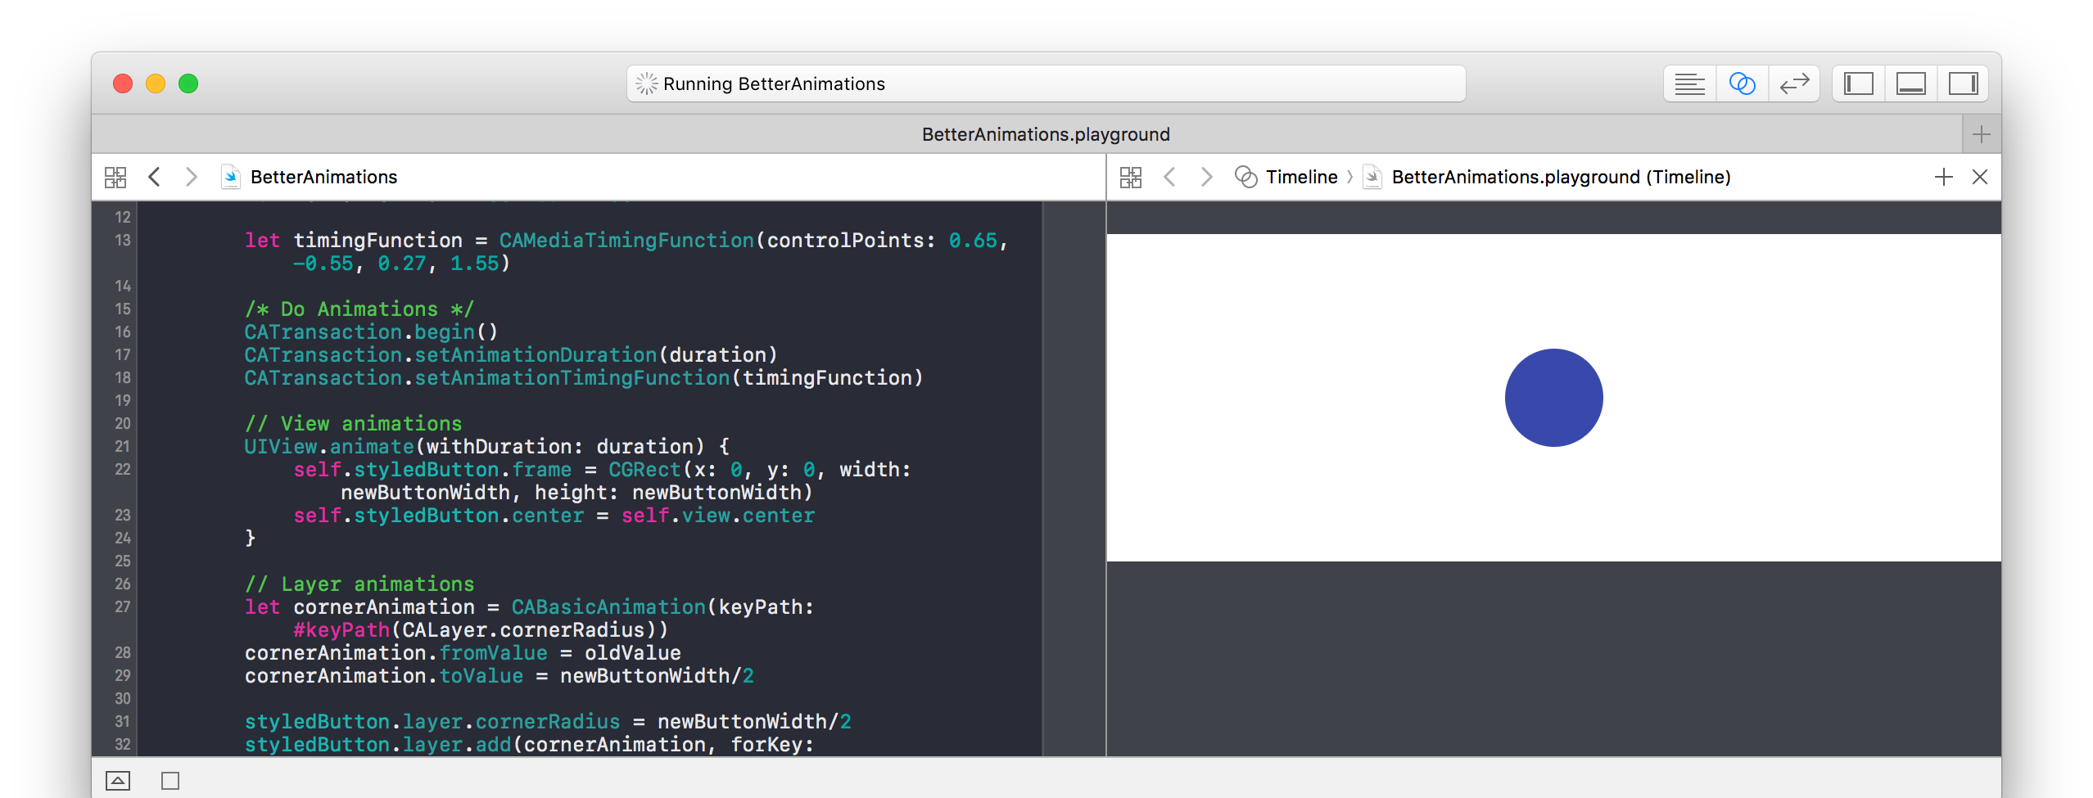The image size is (2093, 798).
Task: Click the activity spinner icon
Action: pyautogui.click(x=647, y=83)
